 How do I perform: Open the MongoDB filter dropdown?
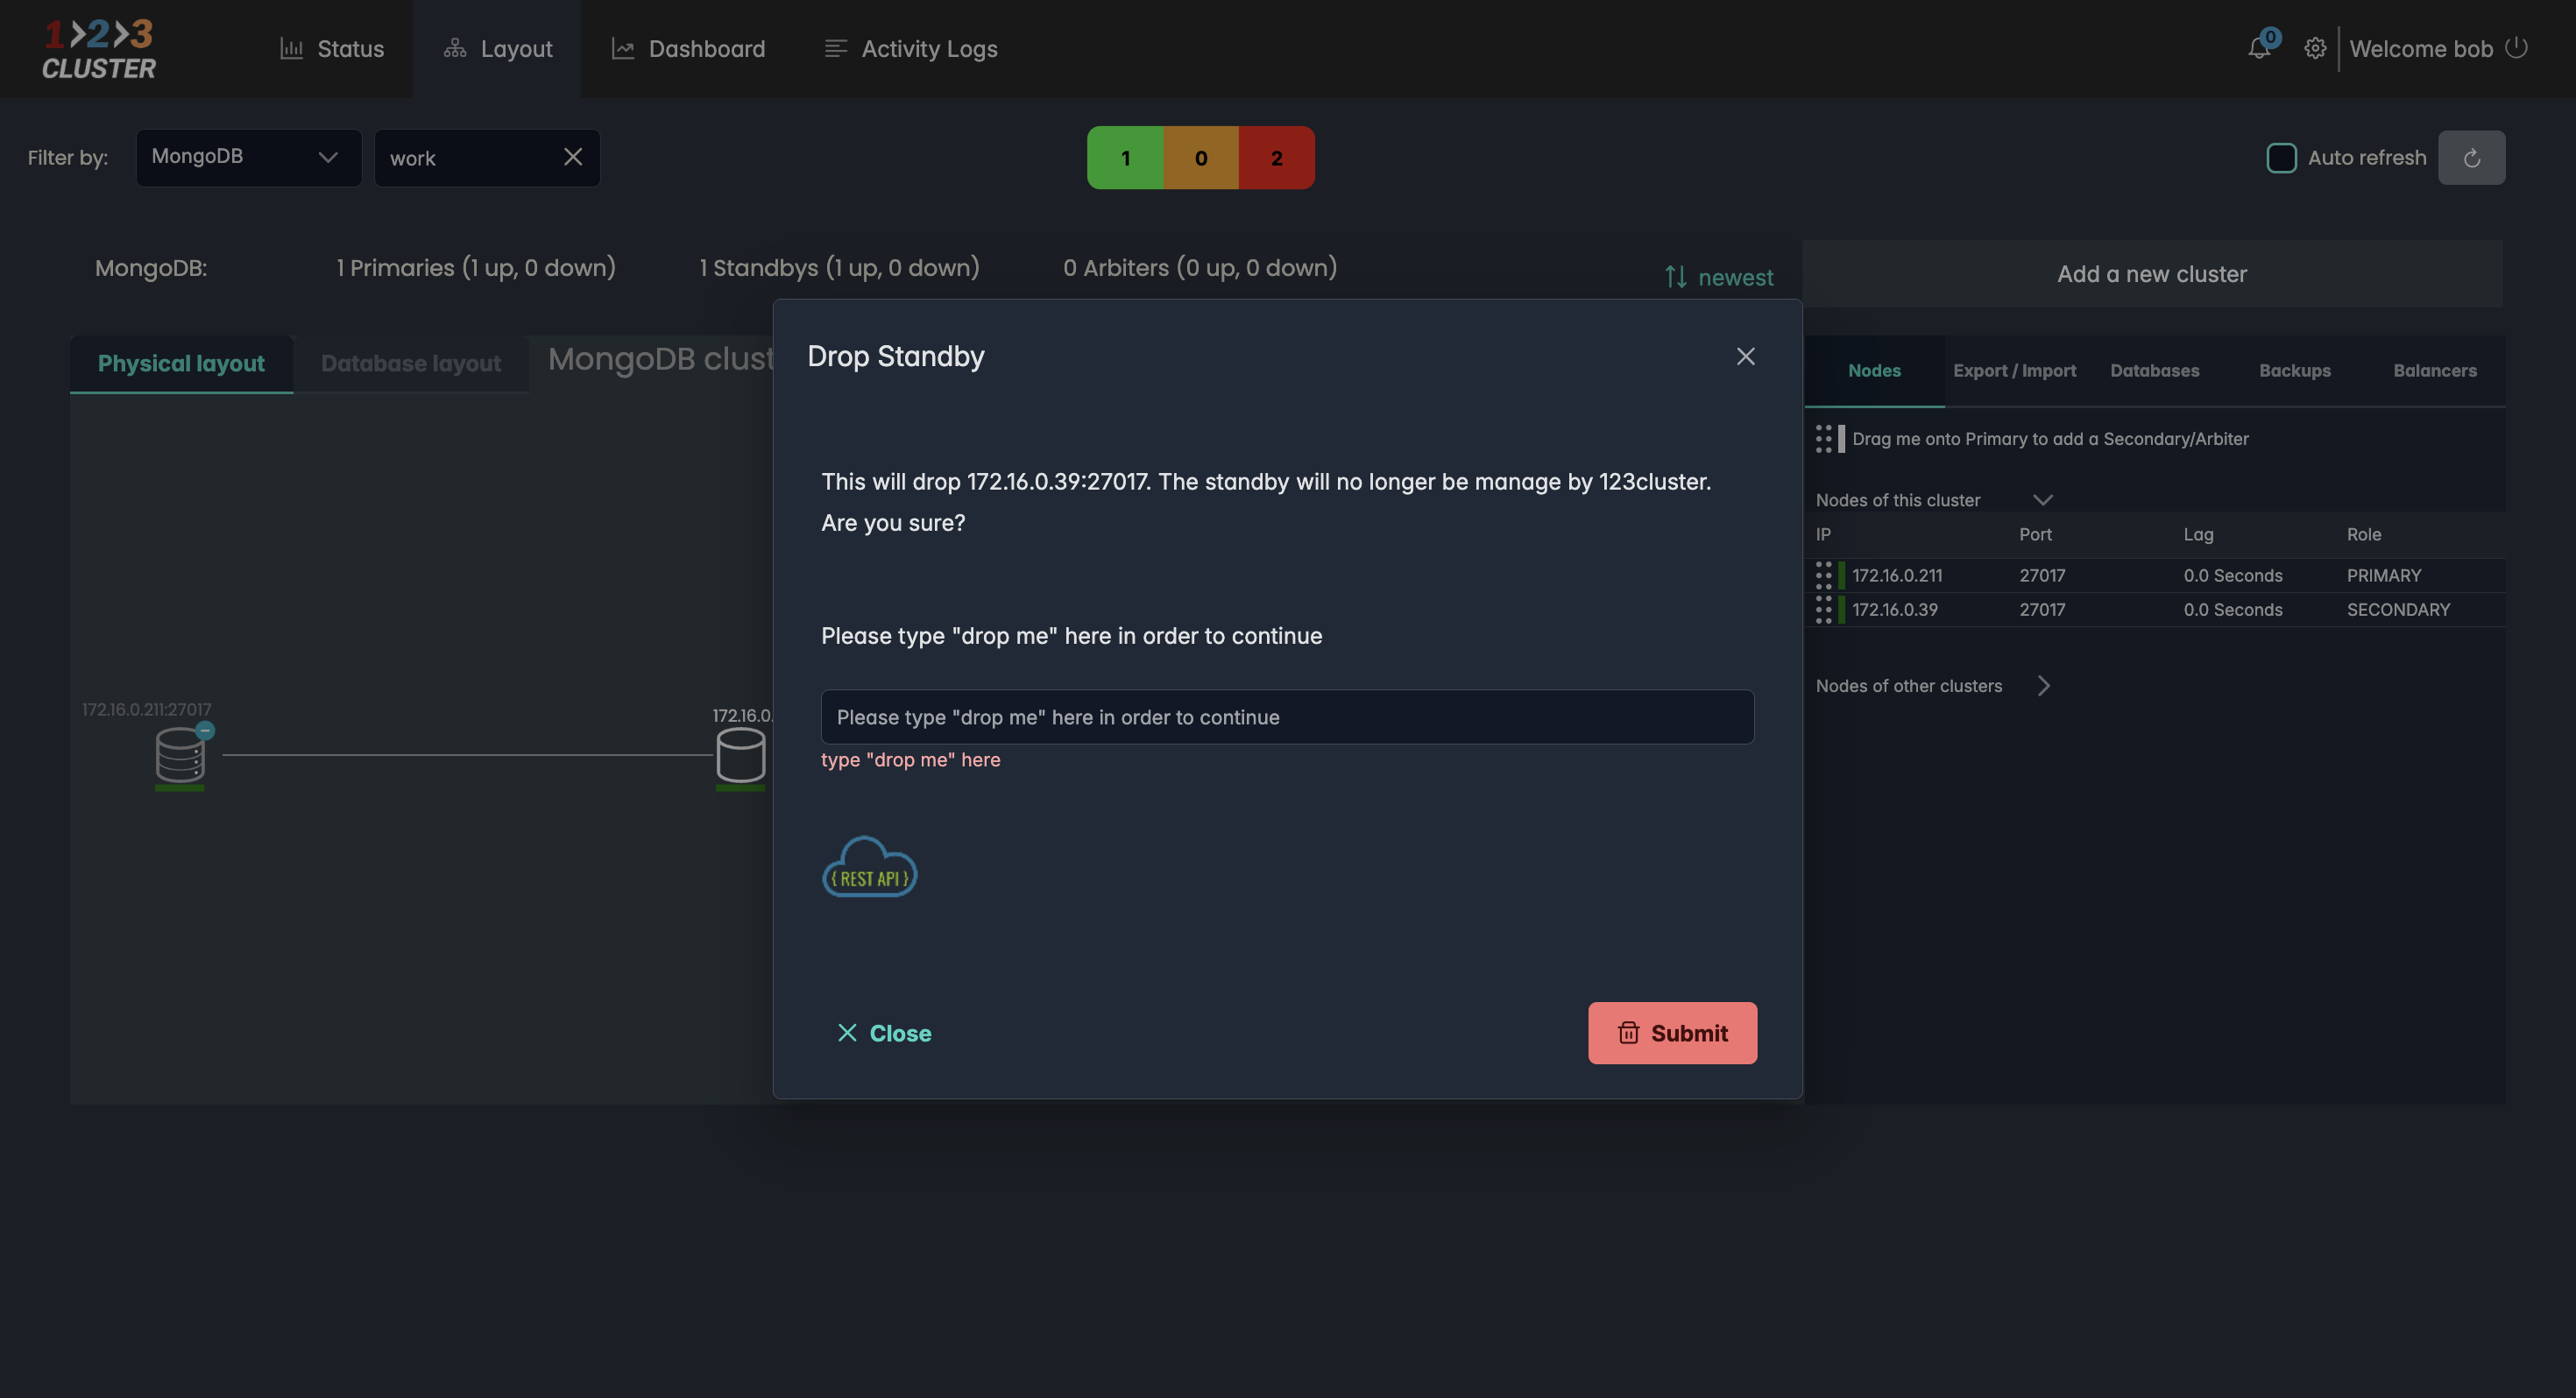[248, 157]
